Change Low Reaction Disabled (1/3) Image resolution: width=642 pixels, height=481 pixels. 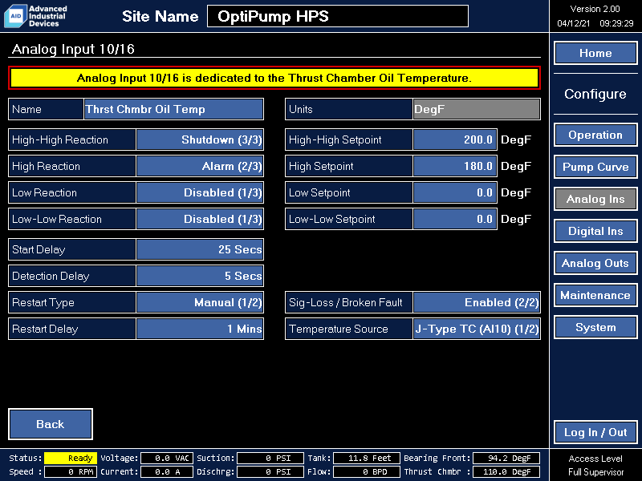[x=200, y=192]
